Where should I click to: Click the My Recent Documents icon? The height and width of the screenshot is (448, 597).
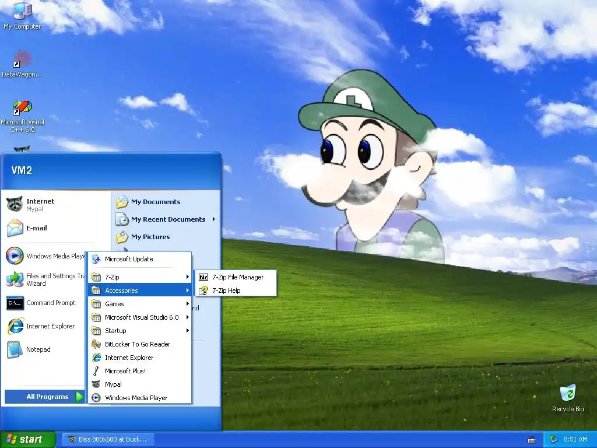click(122, 219)
